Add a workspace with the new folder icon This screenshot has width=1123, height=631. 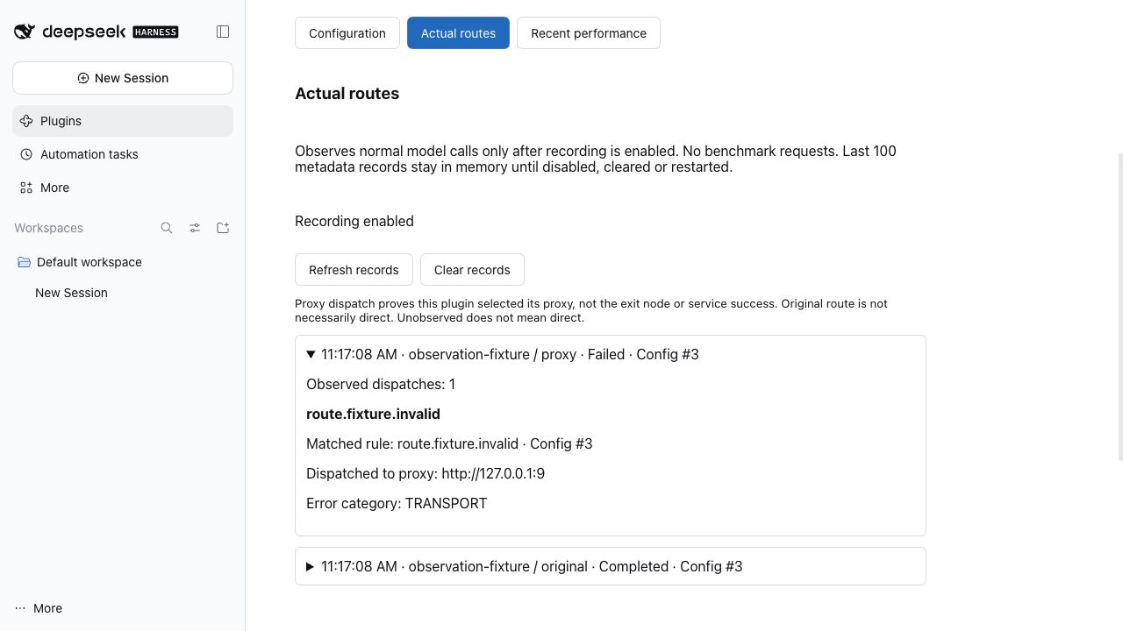(223, 228)
